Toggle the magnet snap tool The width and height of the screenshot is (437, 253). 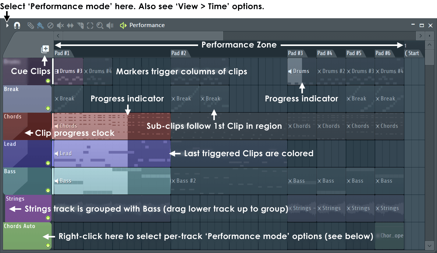click(x=17, y=26)
